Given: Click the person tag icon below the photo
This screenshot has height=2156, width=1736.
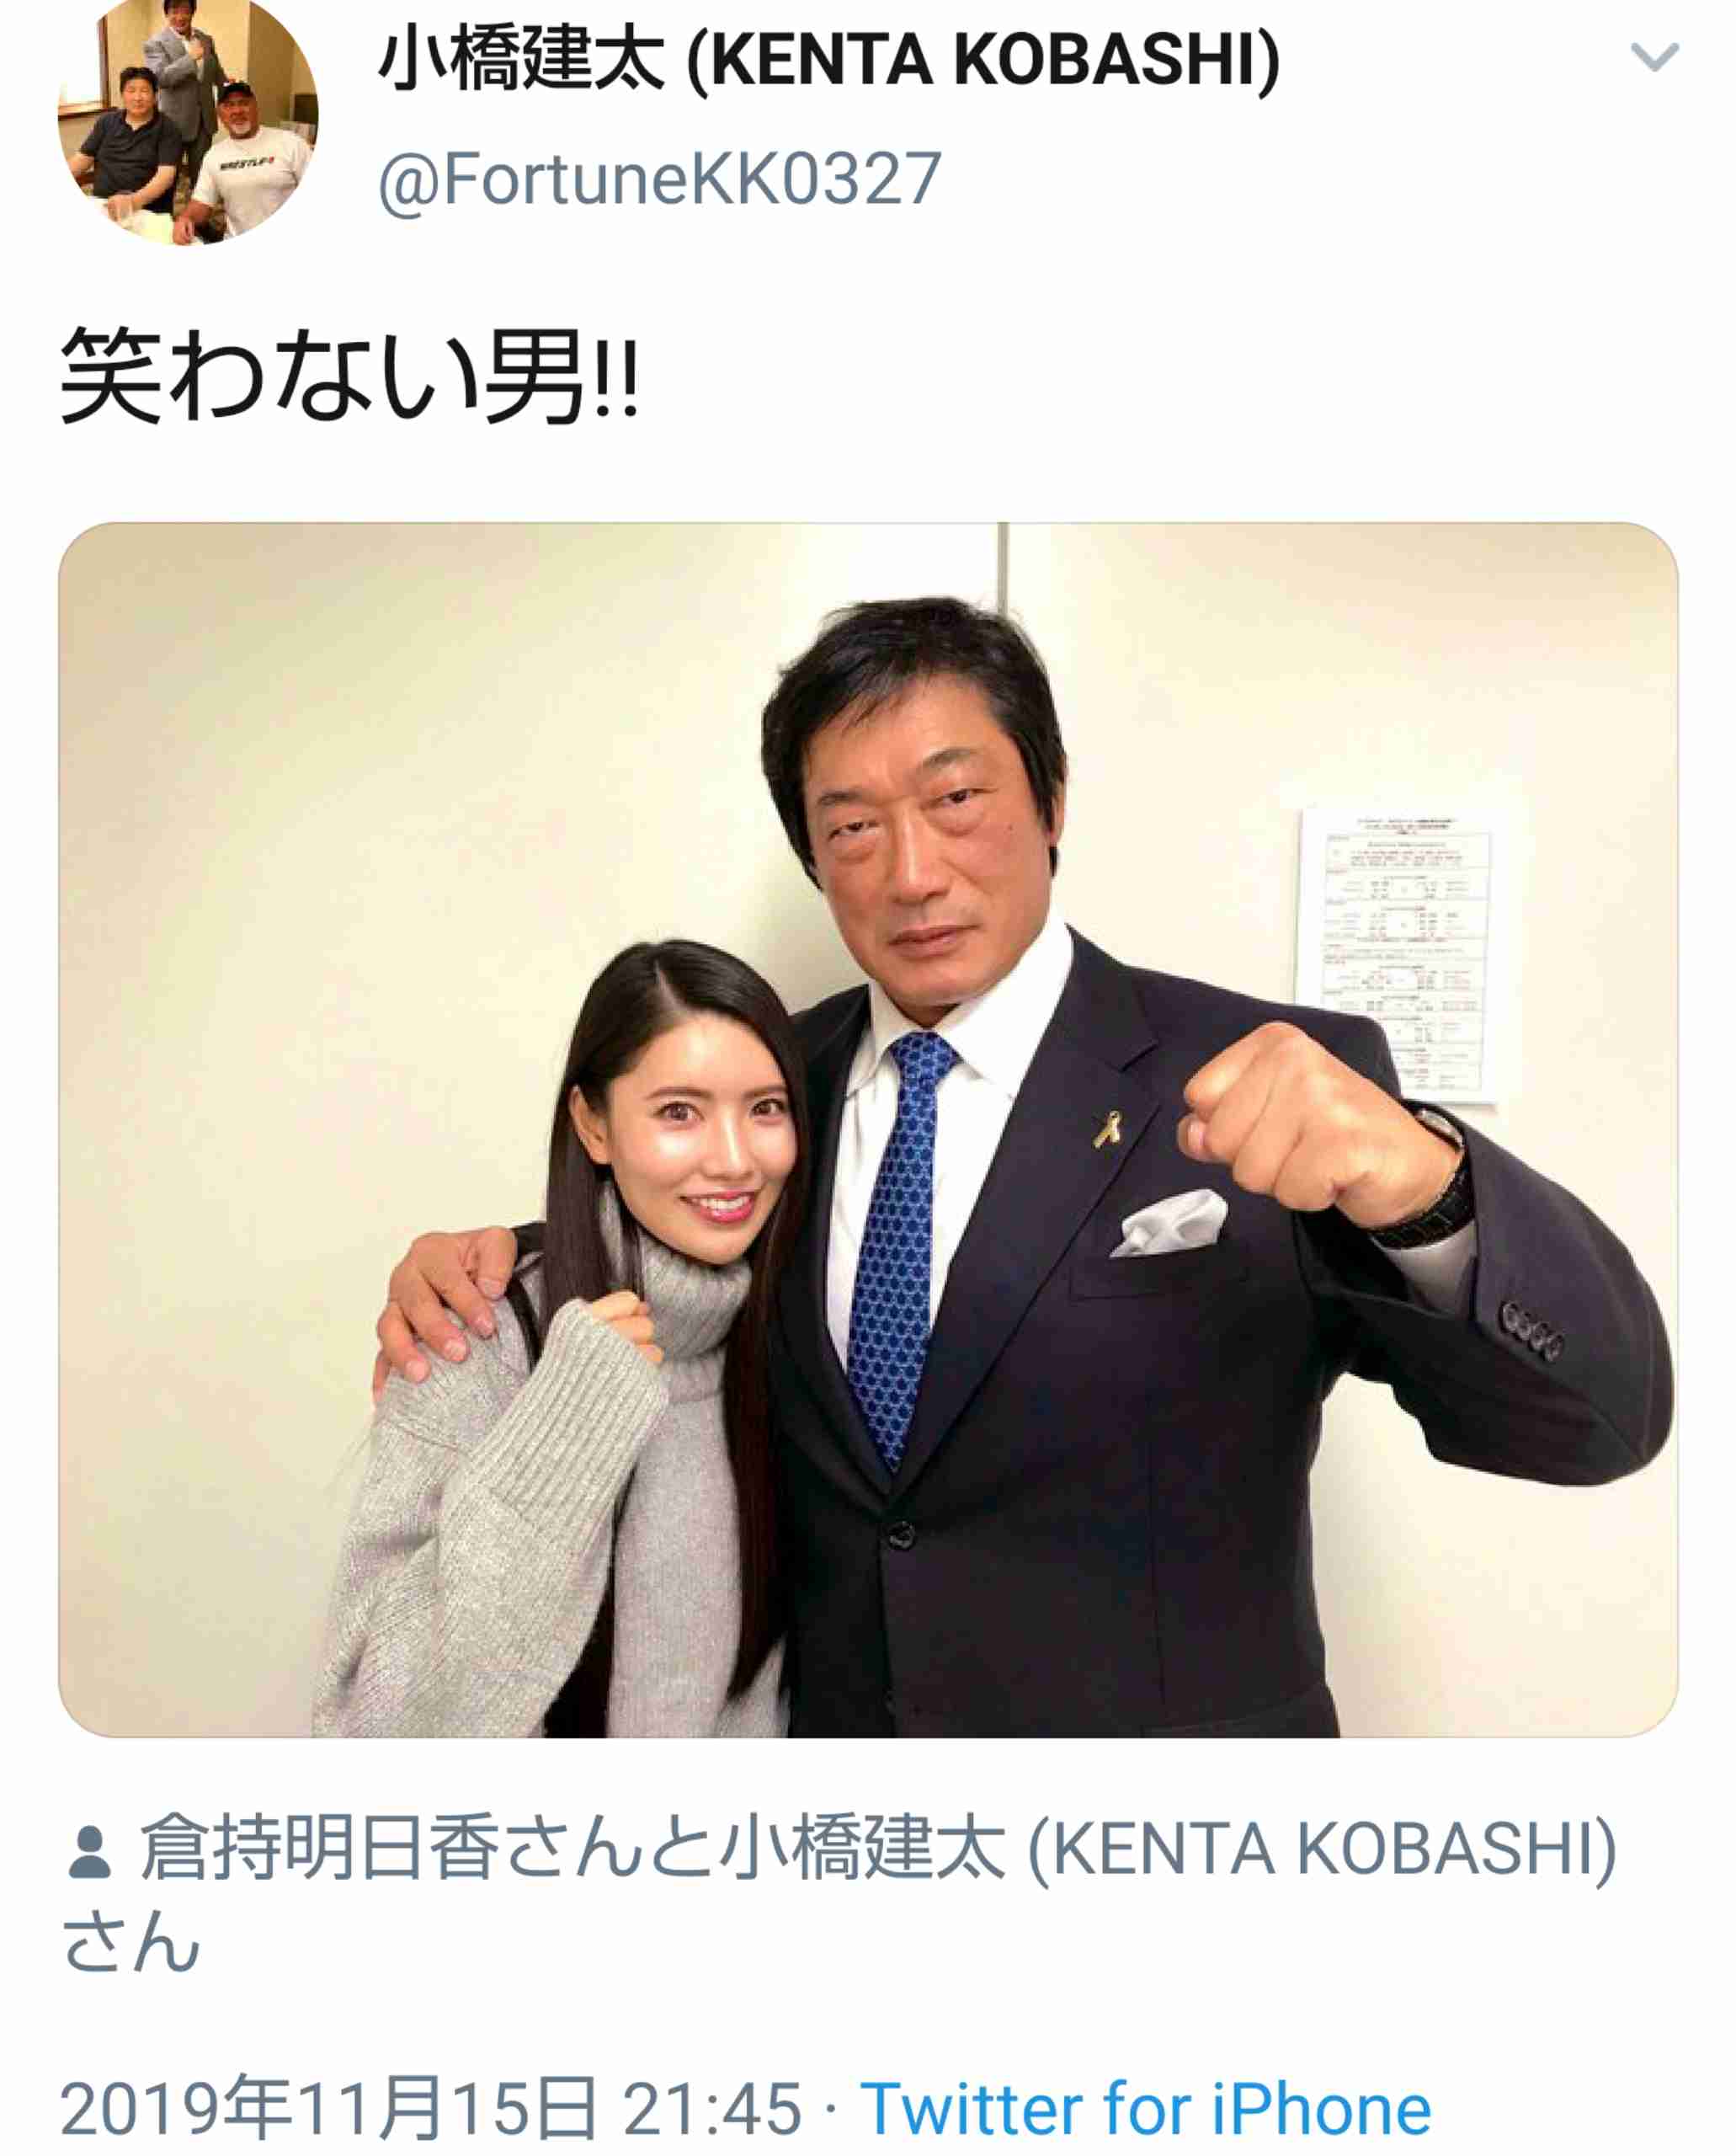Looking at the screenshot, I should point(89,1852).
